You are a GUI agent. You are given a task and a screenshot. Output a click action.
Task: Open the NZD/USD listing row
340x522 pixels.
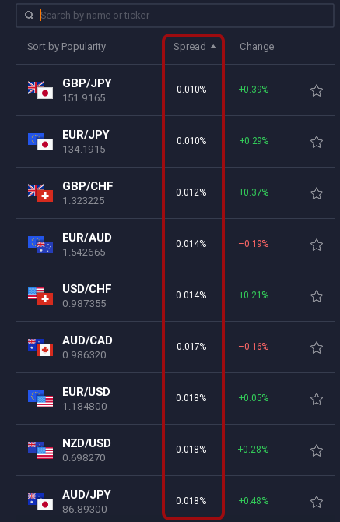click(175, 450)
